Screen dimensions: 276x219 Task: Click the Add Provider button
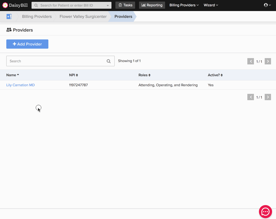click(x=27, y=44)
